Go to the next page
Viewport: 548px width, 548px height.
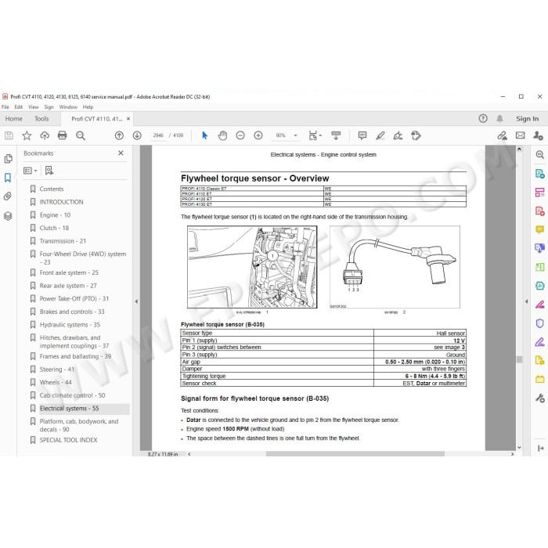coord(137,135)
